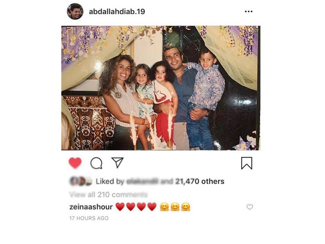325x244 pixels.
Task: Open the post's more options menu
Action: [248, 12]
